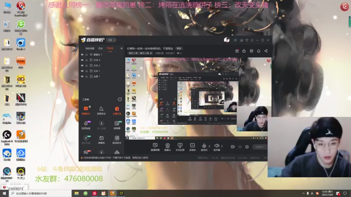Toggle the lock on 摄像头 1 layer
Image resolution: width=351 pixels, height=197 pixels.
click(x=86, y=54)
